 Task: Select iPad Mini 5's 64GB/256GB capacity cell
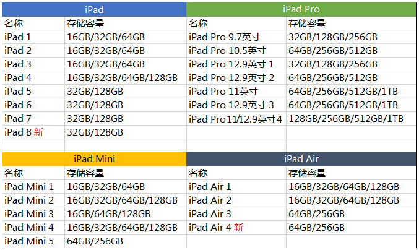[x=126, y=241]
